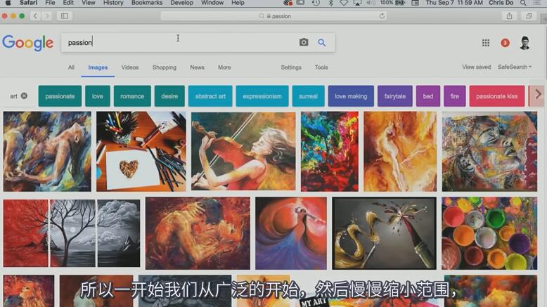This screenshot has width=547, height=307.
Task: Open the dancer in blue dress thumbnail
Action: pos(291,233)
